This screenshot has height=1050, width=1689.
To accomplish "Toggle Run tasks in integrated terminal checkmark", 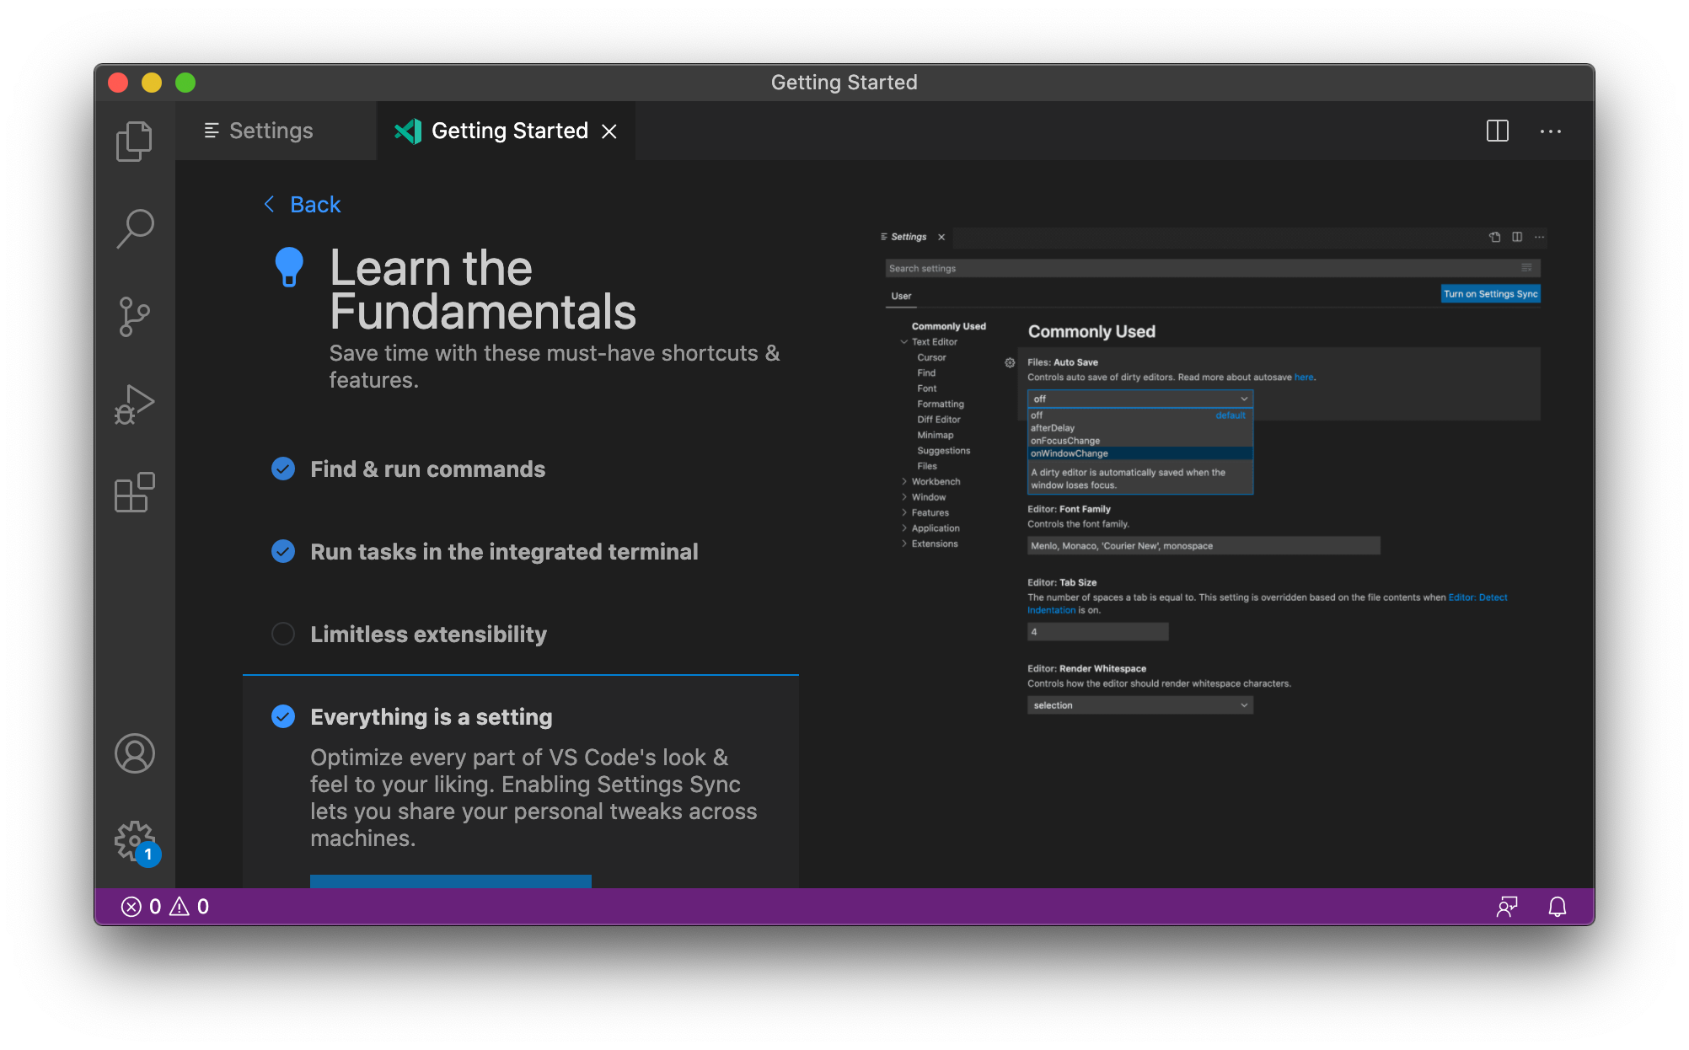I will [283, 552].
